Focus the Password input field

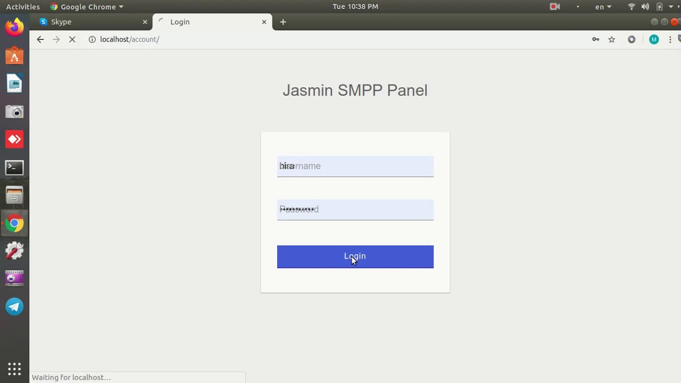click(355, 210)
